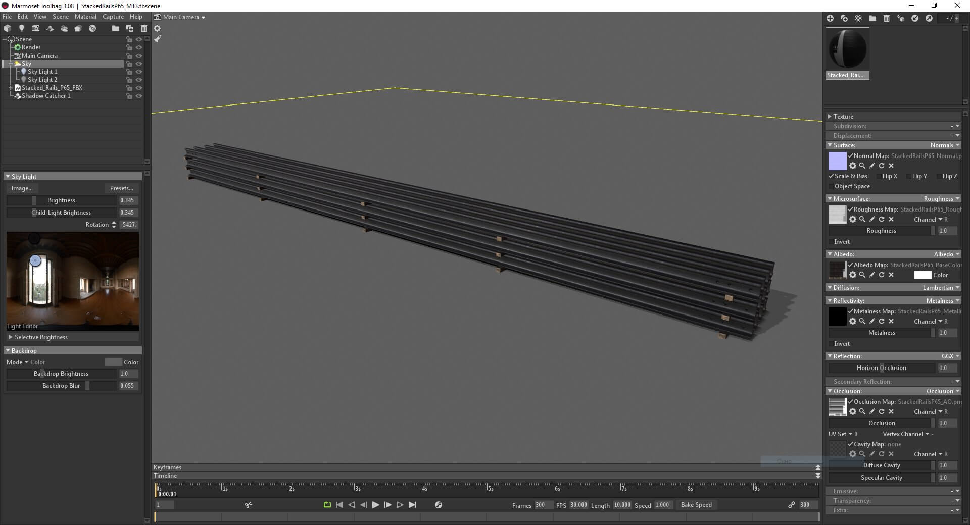Expand Selective Brightness section

(11, 337)
